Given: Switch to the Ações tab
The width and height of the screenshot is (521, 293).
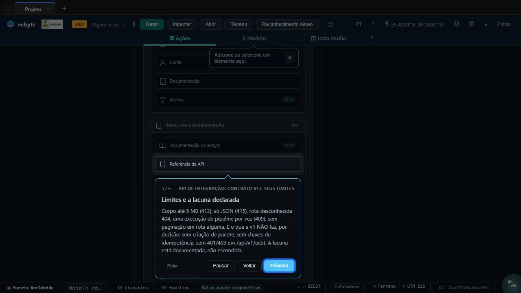Looking at the screenshot, I should point(180,38).
